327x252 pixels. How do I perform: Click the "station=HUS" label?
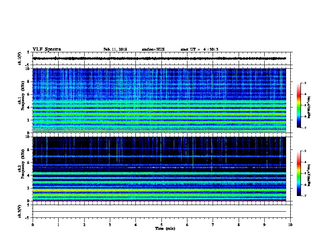[x=153, y=49]
